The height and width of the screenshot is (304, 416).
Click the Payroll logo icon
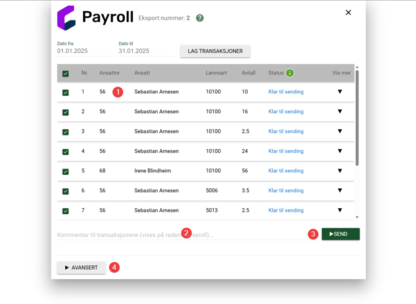(x=66, y=18)
